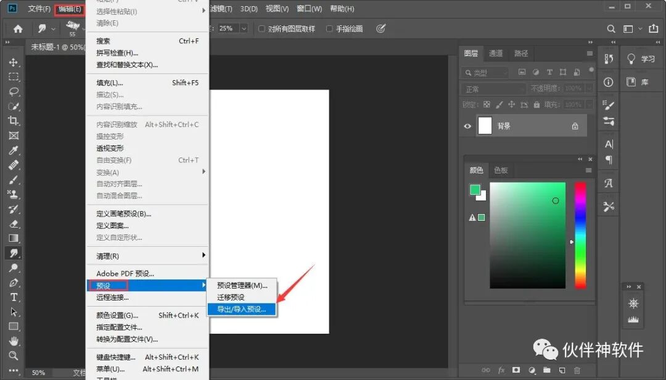Toggle the adjustment layer filter icon
The height and width of the screenshot is (380, 666).
point(536,72)
